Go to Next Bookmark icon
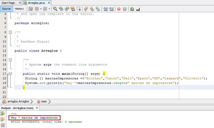The width and height of the screenshot is (214, 128). [x=92, y=9]
